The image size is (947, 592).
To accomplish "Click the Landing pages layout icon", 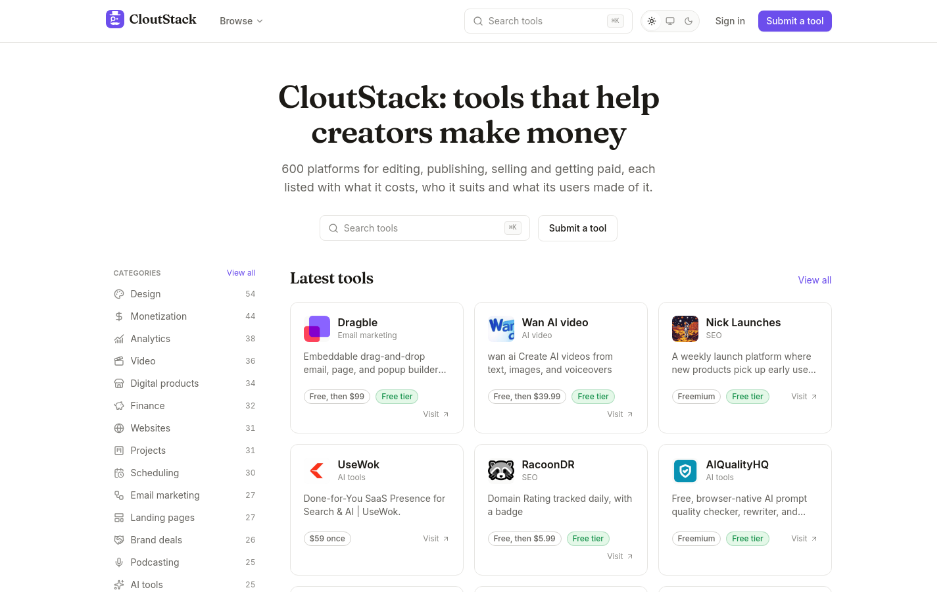I will [x=119, y=518].
